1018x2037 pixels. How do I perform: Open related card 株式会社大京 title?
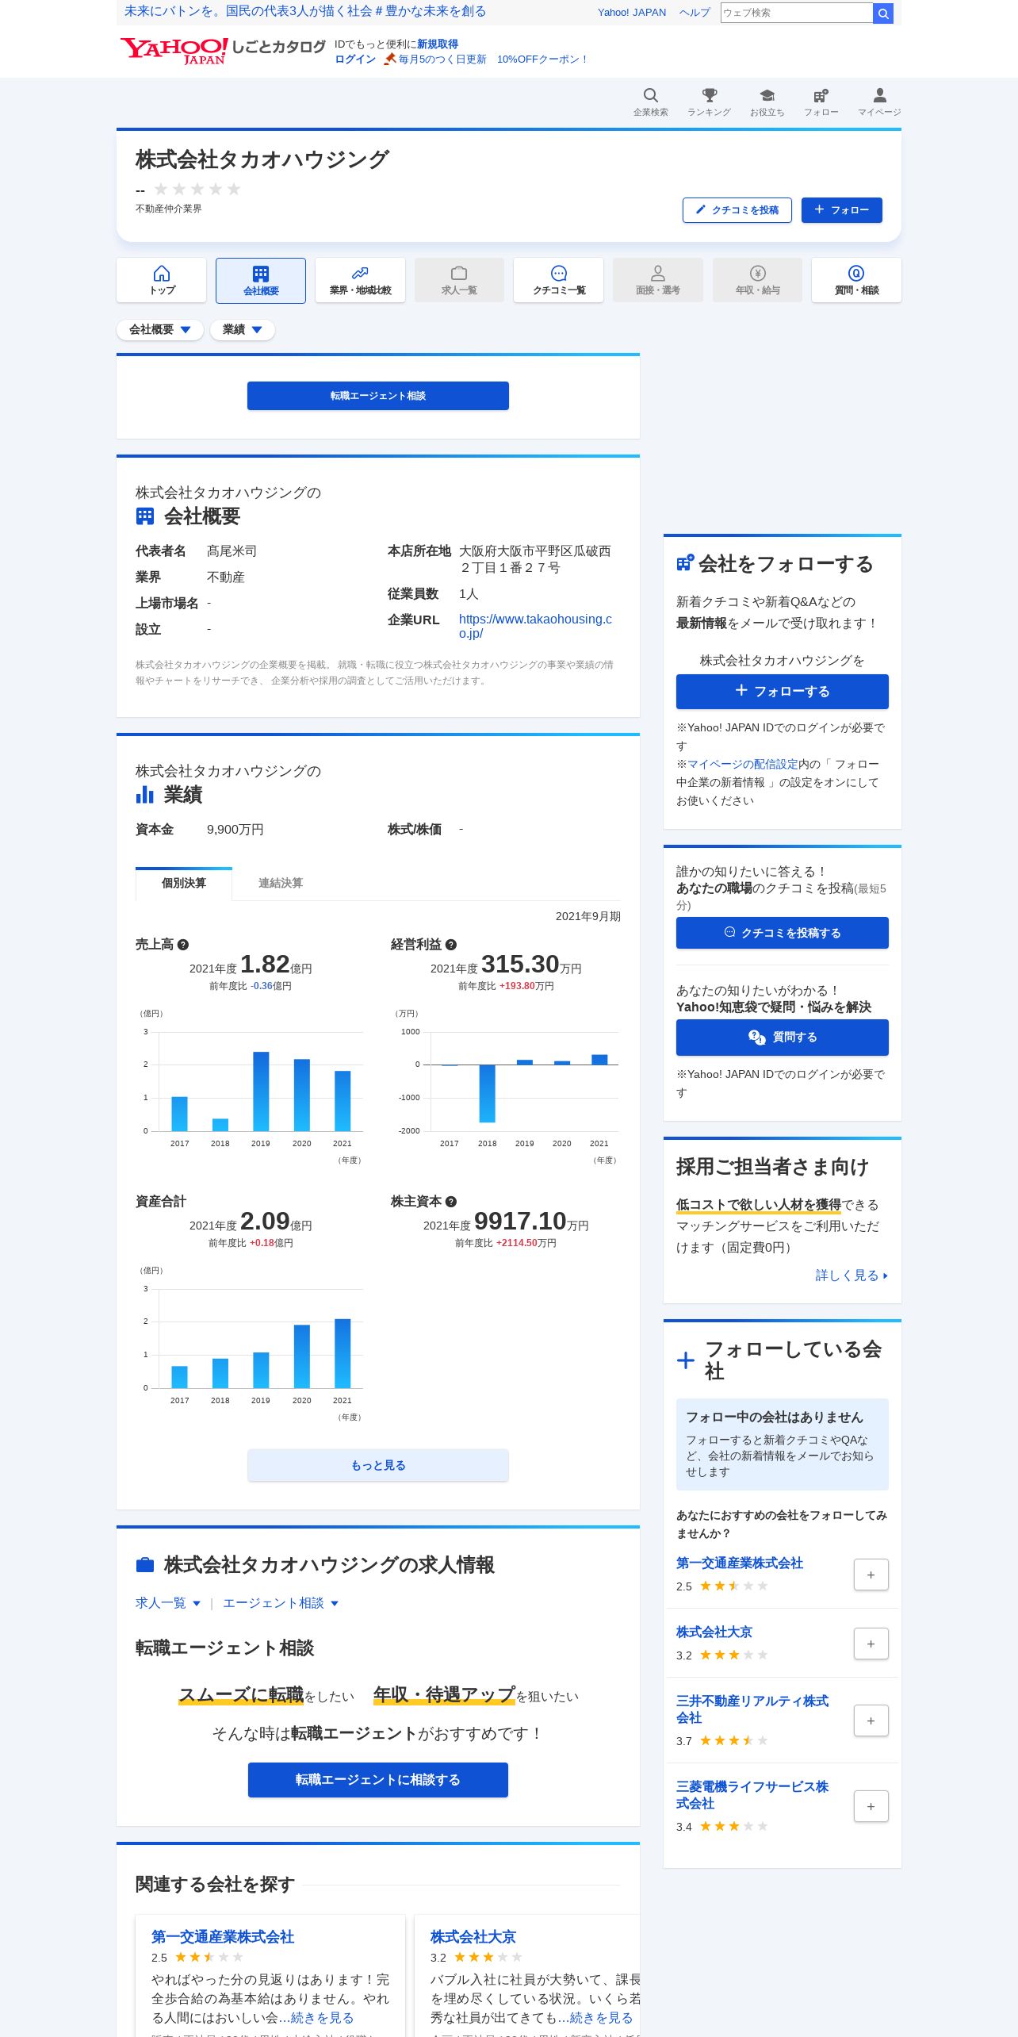point(473,1936)
